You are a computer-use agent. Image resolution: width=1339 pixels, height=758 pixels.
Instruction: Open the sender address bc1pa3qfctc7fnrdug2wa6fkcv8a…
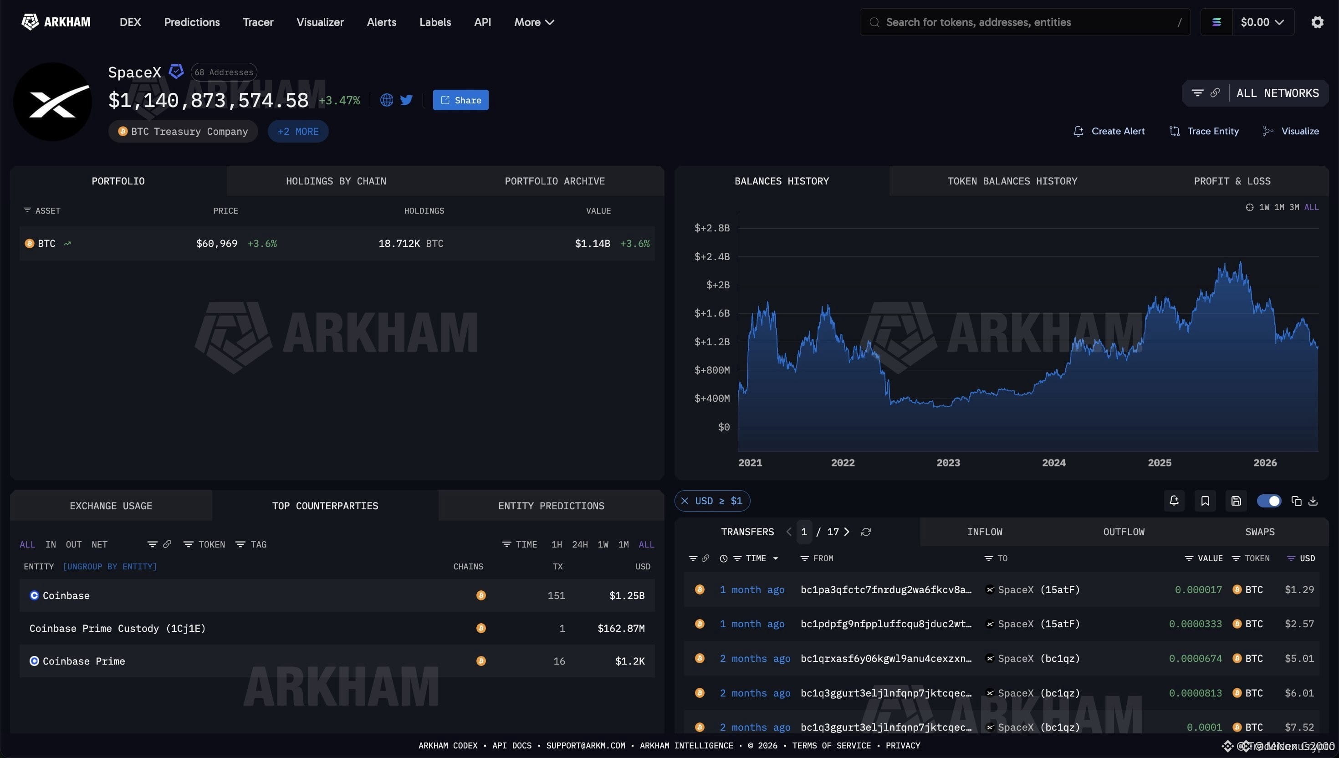(x=886, y=589)
